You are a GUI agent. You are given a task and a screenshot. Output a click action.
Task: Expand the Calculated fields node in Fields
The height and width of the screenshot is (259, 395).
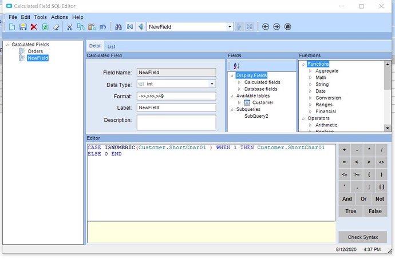click(x=239, y=82)
